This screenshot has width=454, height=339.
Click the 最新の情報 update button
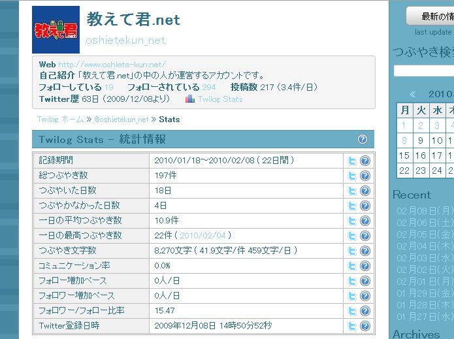tap(430, 16)
